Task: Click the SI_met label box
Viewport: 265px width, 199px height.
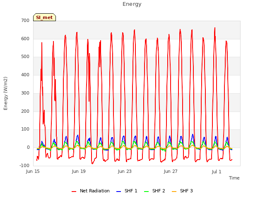Action: (x=44, y=17)
